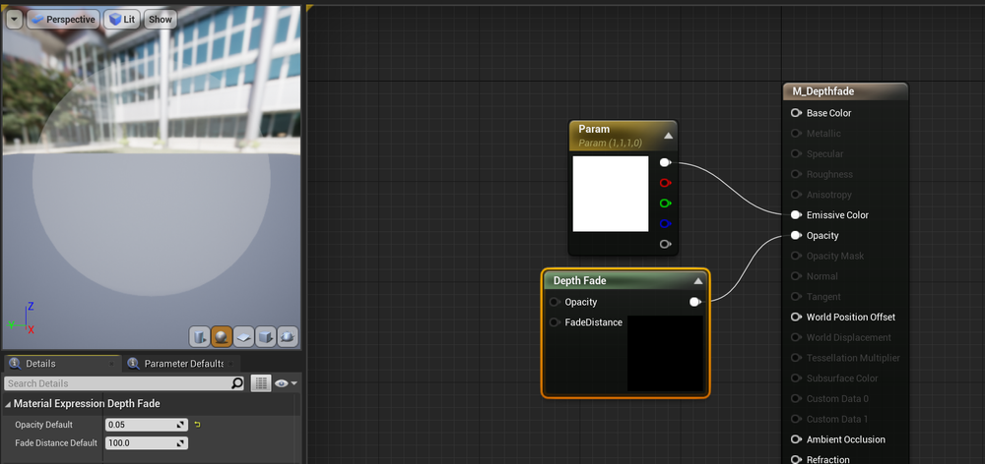Click Param node blue channel output pin
The image size is (985, 464).
click(665, 224)
